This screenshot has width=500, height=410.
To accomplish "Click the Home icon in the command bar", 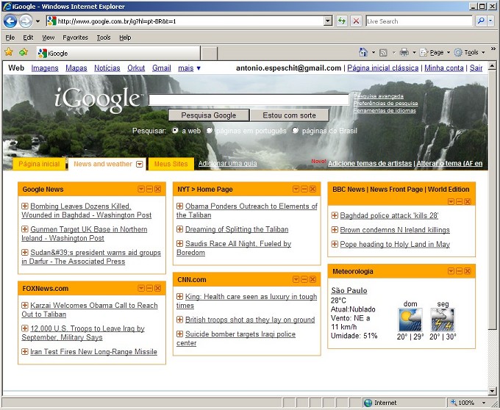I will (363, 52).
